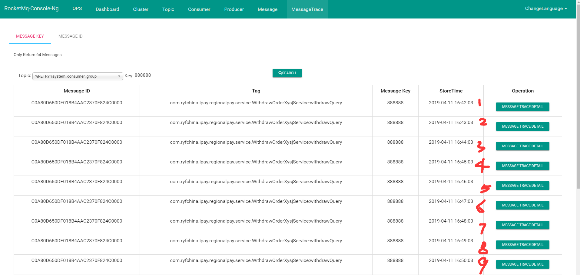Go to the Consumer page
The width and height of the screenshot is (580, 275).
coord(199,9)
